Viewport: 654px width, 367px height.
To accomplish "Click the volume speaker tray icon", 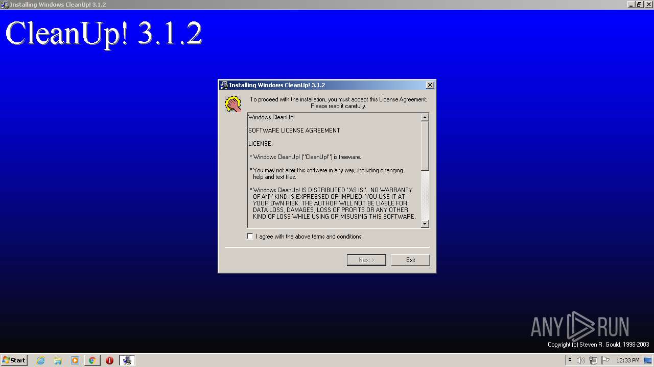I will 581,360.
